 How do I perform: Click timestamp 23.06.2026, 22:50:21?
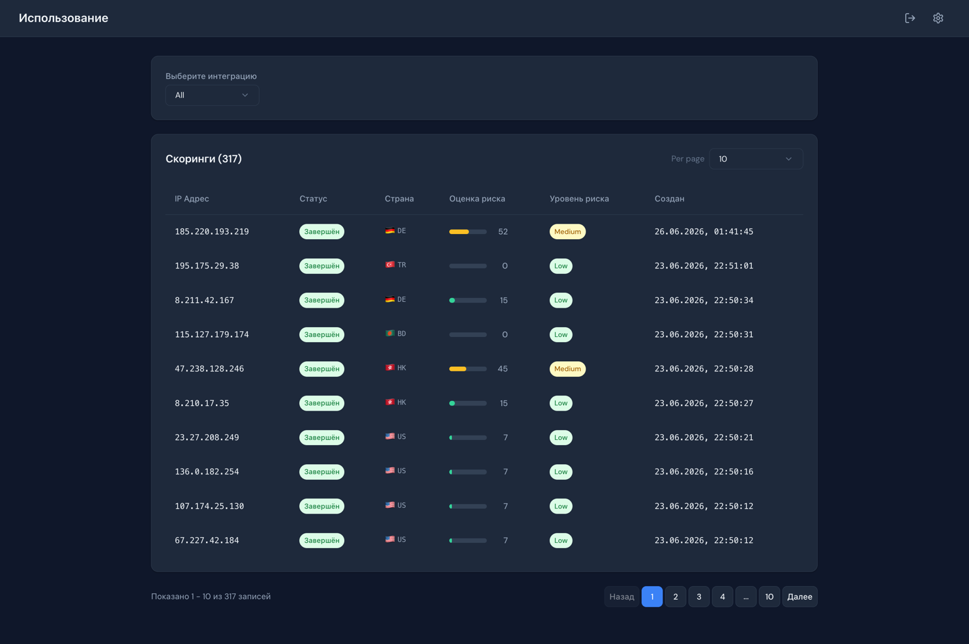(x=704, y=437)
